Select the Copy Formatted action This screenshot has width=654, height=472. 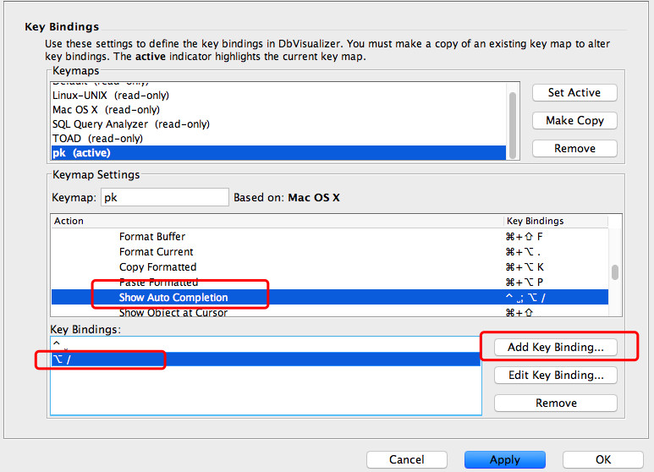click(157, 266)
